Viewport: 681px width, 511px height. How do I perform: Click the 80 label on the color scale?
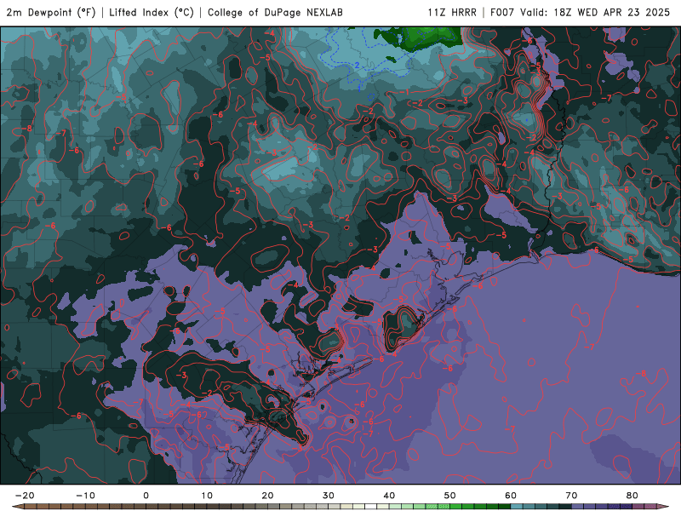point(632,496)
